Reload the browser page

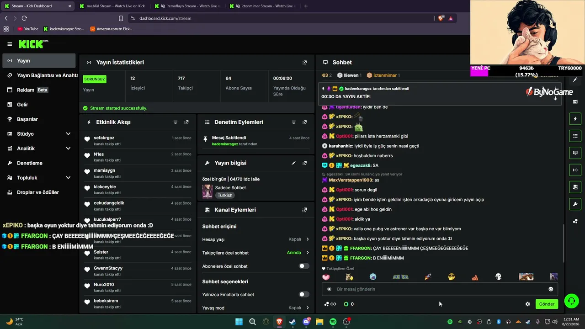coord(24,18)
